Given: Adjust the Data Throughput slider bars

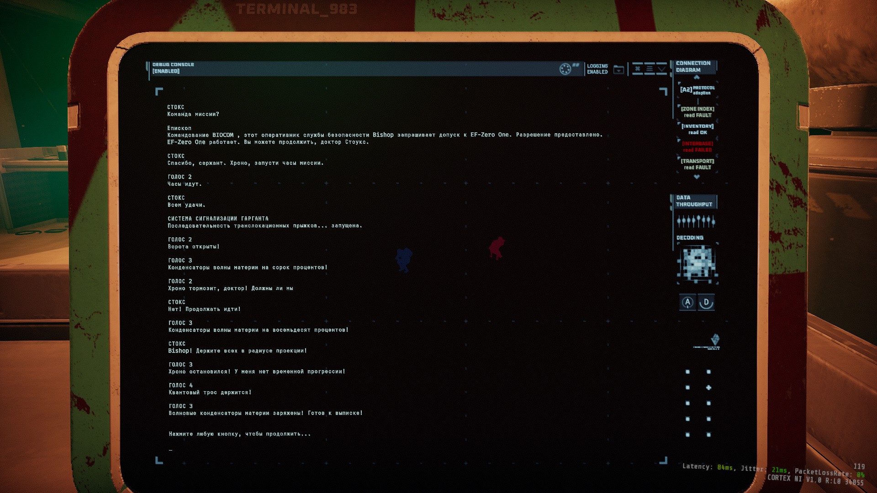Looking at the screenshot, I should [x=696, y=221].
